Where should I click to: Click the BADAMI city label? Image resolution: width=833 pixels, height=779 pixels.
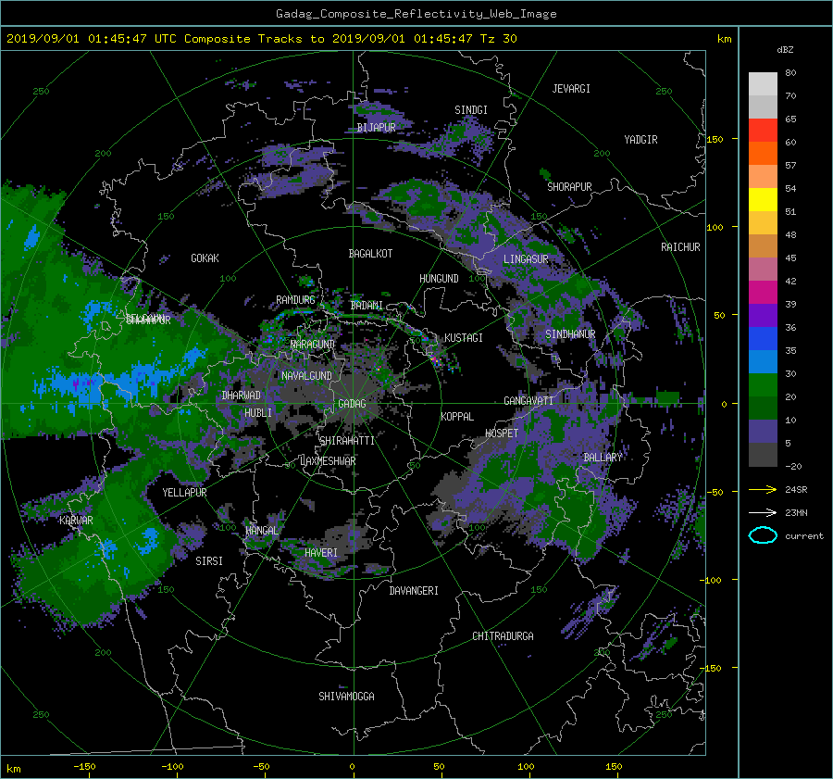point(367,306)
